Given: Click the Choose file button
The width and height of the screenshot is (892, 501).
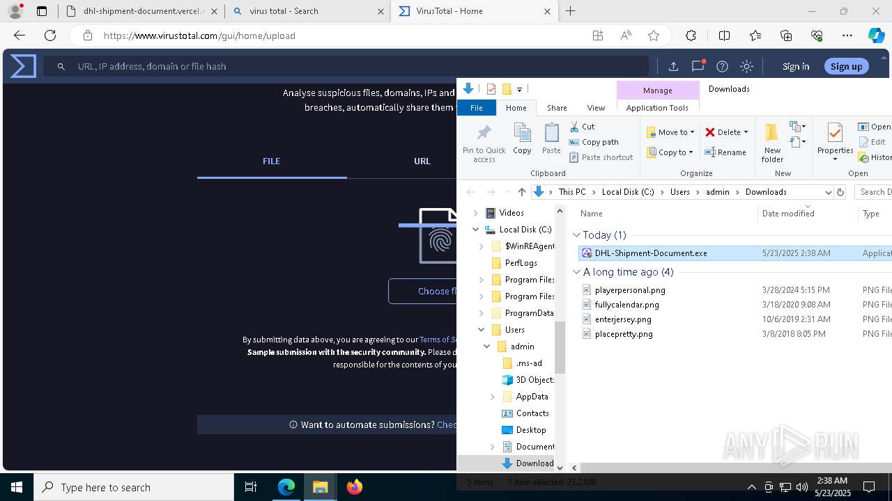Looking at the screenshot, I should (x=422, y=291).
